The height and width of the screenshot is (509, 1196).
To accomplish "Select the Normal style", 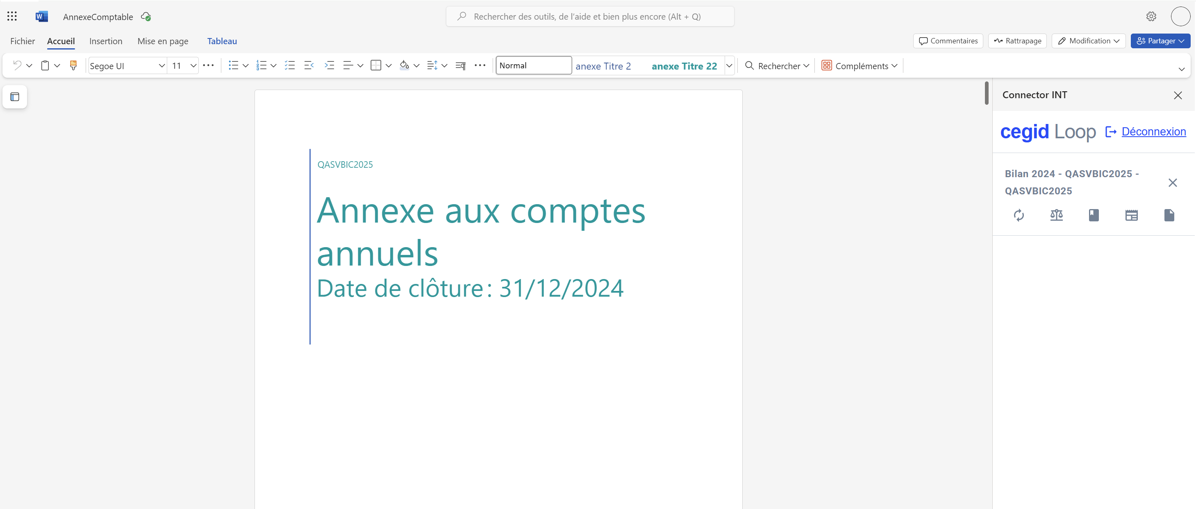I will coord(534,65).
